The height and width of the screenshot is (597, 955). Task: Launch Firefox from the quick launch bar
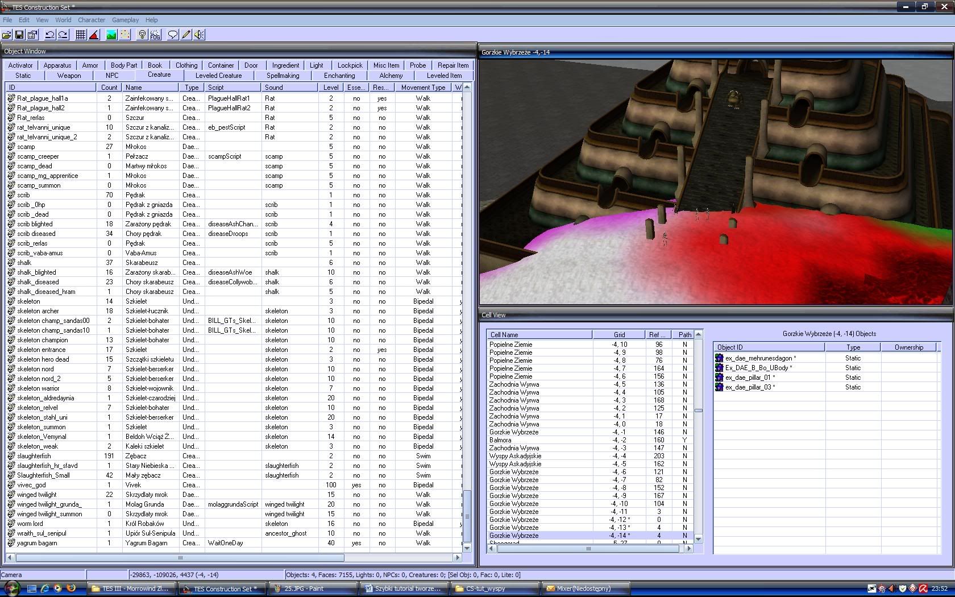point(71,588)
